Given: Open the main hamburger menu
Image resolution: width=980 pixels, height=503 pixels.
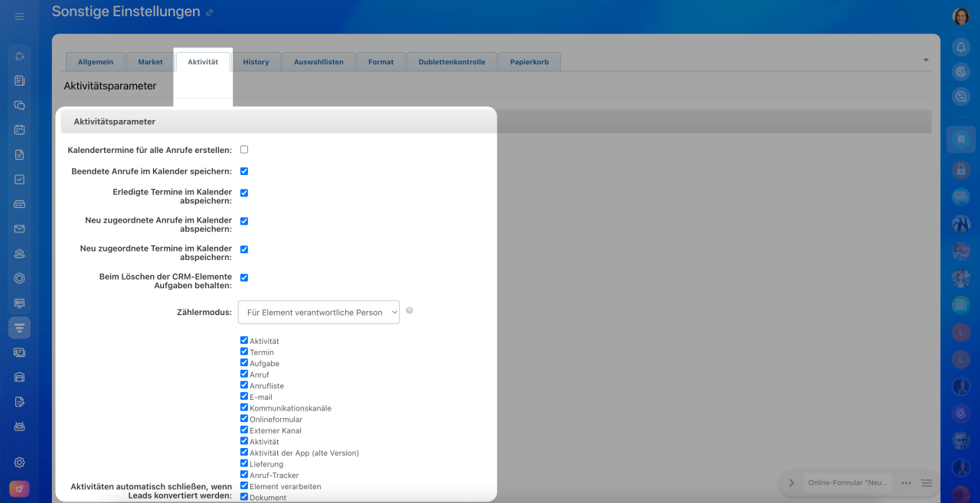Looking at the screenshot, I should click(20, 16).
